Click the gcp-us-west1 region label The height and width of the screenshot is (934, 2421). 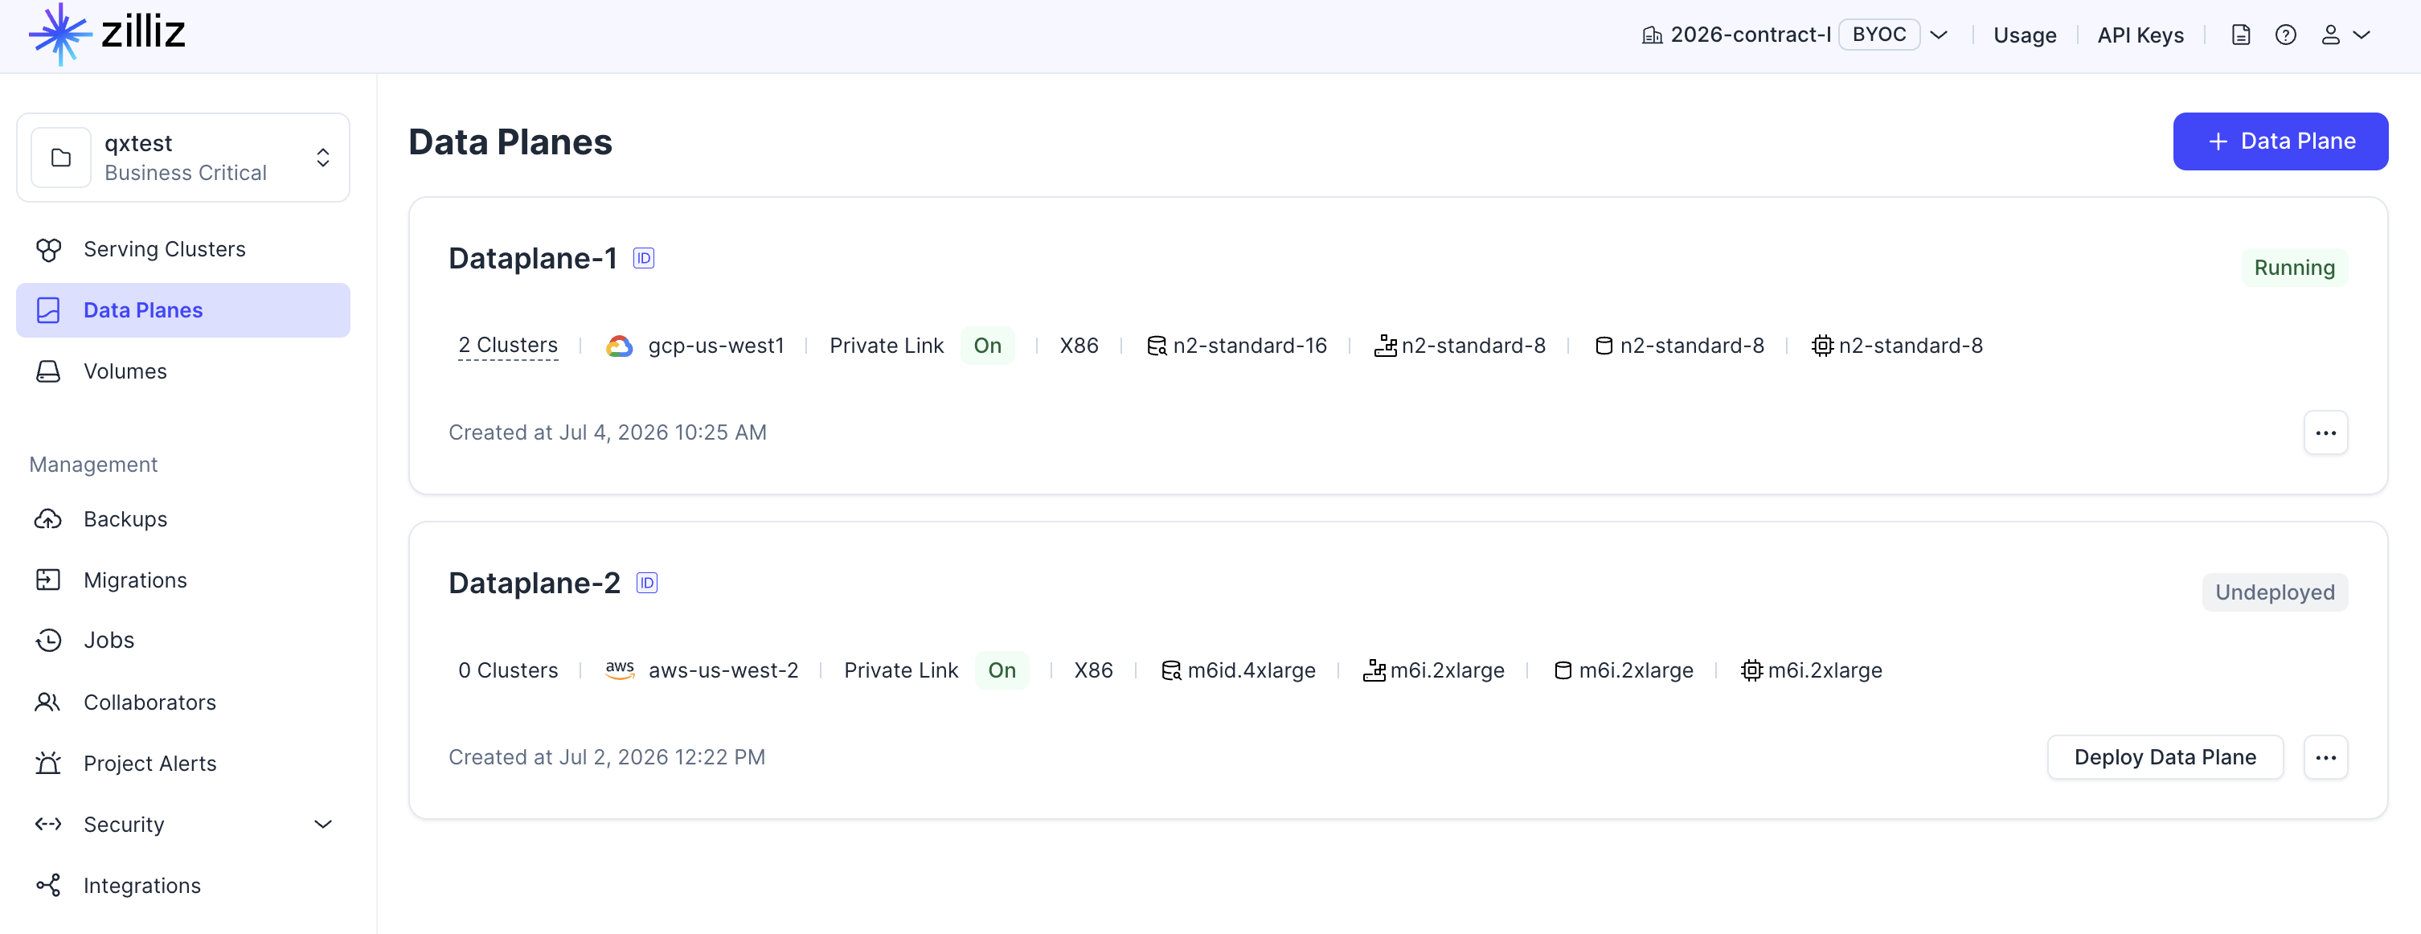coord(716,346)
